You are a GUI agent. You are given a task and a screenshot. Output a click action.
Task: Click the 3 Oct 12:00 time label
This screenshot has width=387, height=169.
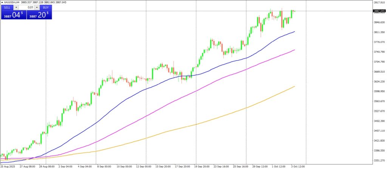coord(297,166)
